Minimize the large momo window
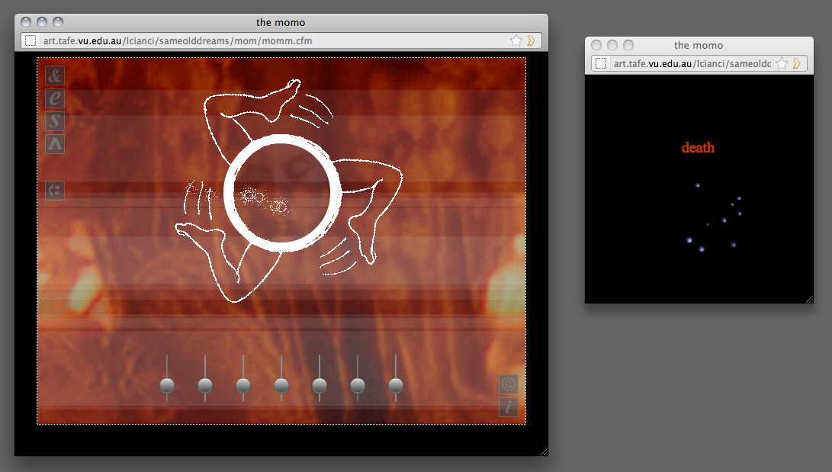Viewport: 832px width, 472px height. coord(42,22)
